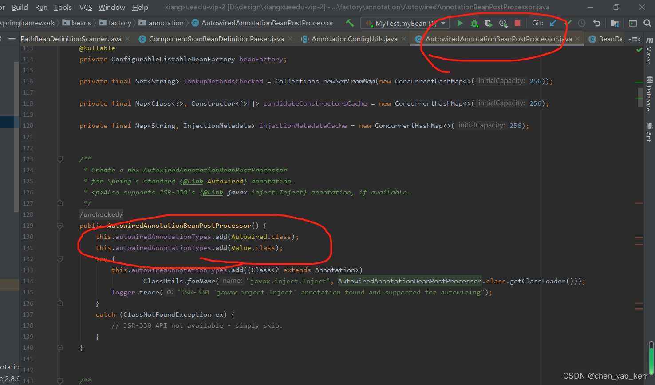Image resolution: width=655 pixels, height=385 pixels.
Task: Close ComponentScanBeanDefinitionParser.java tab
Action: [290, 39]
